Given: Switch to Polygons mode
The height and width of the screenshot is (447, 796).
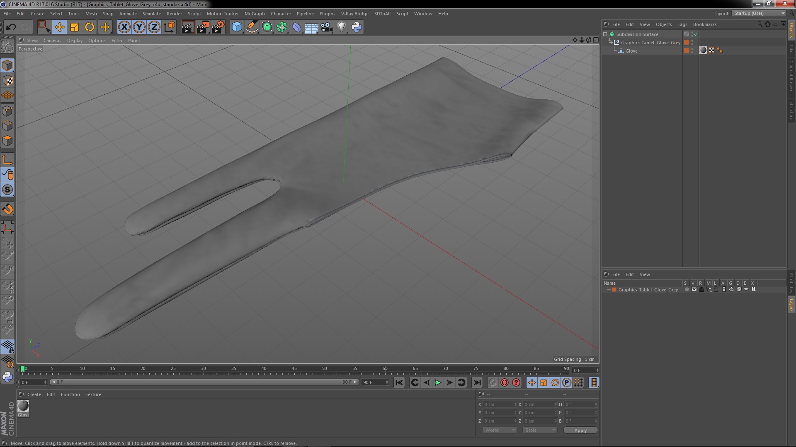Looking at the screenshot, I should (7, 141).
